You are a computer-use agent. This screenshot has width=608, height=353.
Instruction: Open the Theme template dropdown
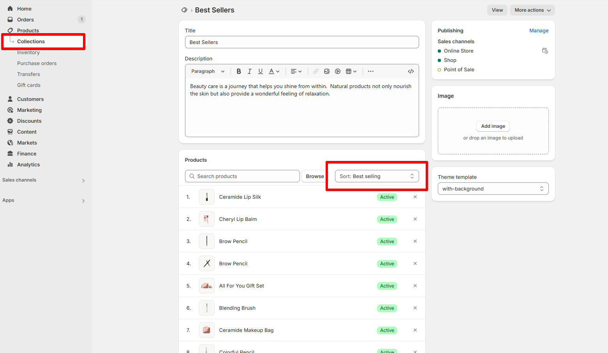[x=493, y=189]
